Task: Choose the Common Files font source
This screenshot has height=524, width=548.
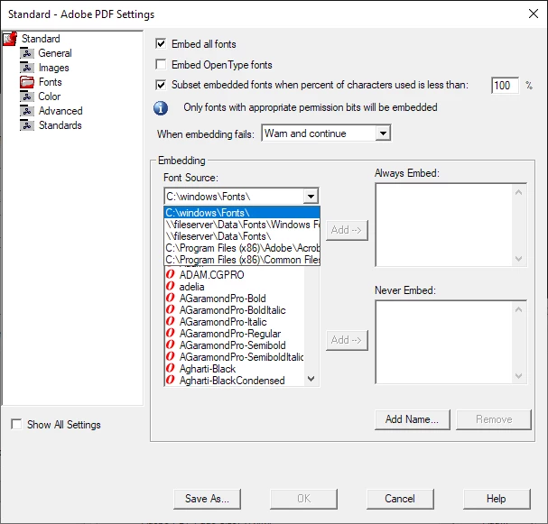Action: coord(242,260)
